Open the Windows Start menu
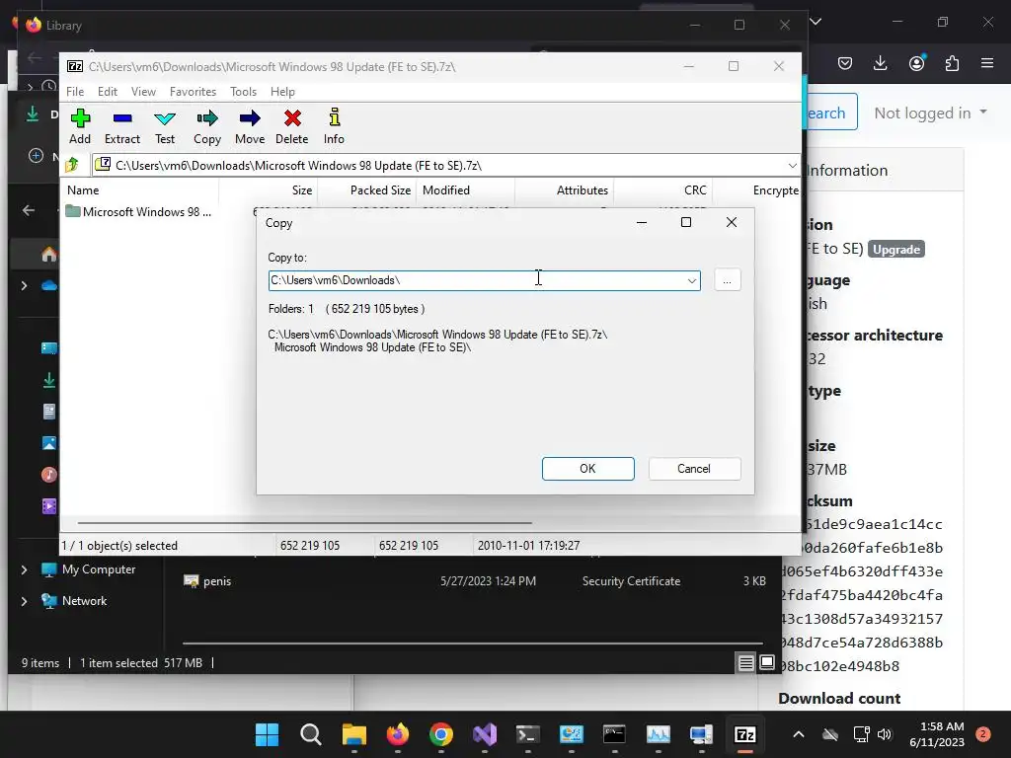This screenshot has height=758, width=1011. tap(267, 734)
